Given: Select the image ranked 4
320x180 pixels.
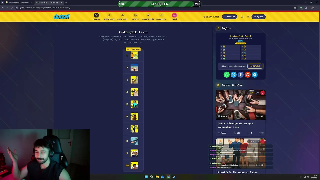Looking at the screenshot, I should (134, 92).
